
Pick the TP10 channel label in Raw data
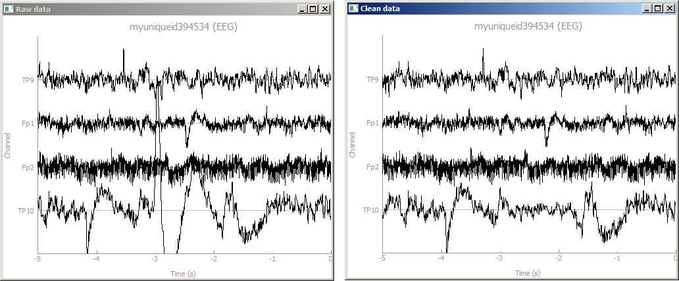[x=26, y=210]
